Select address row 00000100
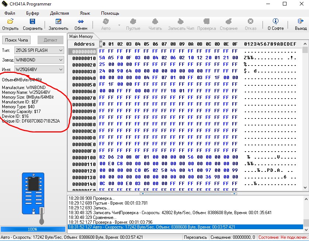 pyautogui.click(x=84, y=157)
